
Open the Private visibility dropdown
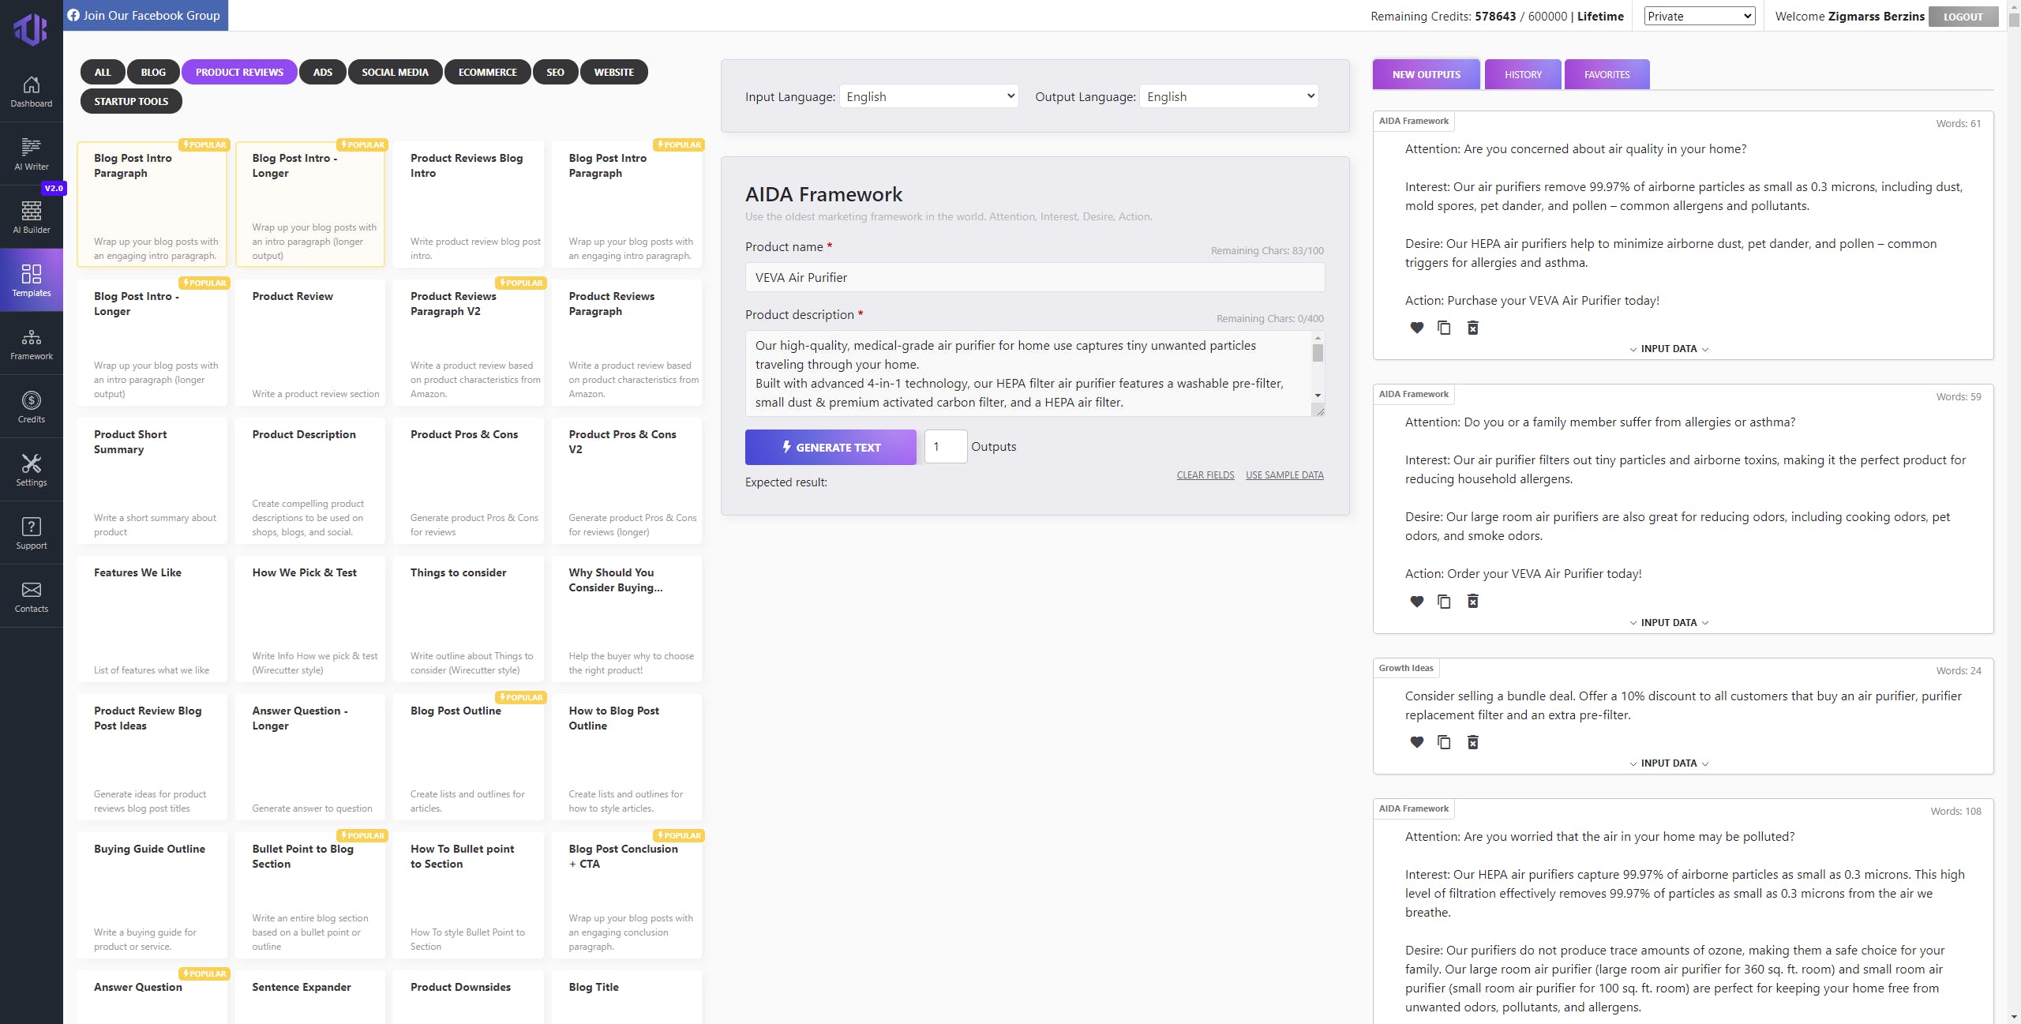pyautogui.click(x=1699, y=16)
